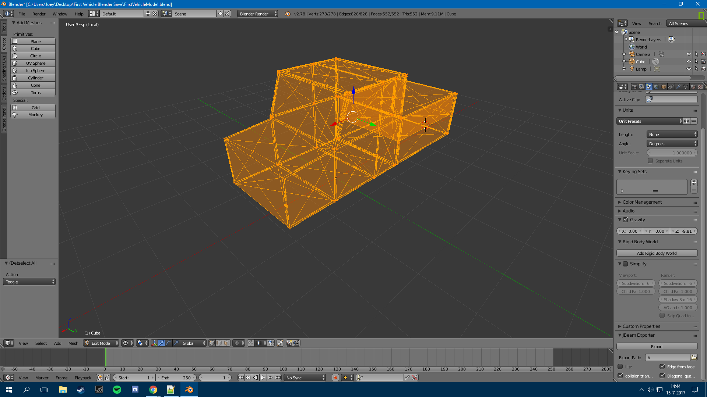The height and width of the screenshot is (397, 707).
Task: Toggle Lamp visibility eye in outliner
Action: click(x=689, y=69)
